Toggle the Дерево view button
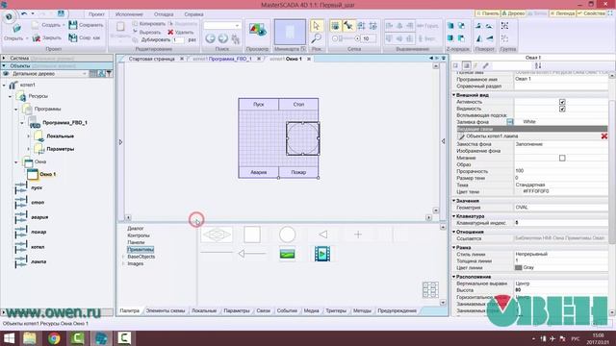The height and width of the screenshot is (346, 616). 513,13
